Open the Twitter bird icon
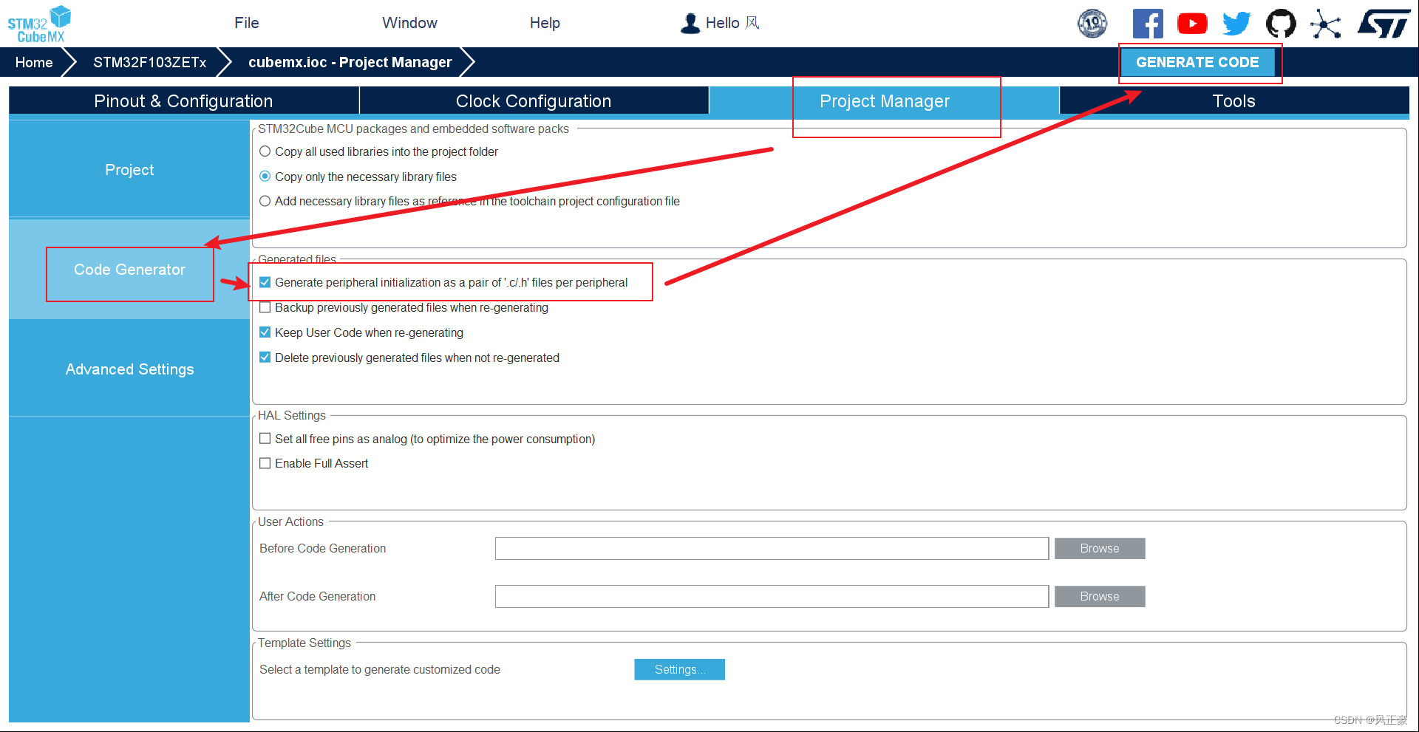Image resolution: width=1419 pixels, height=732 pixels. pyautogui.click(x=1236, y=24)
